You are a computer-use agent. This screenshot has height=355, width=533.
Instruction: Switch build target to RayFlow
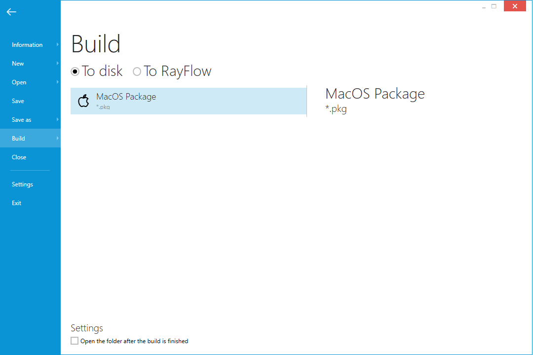point(137,71)
